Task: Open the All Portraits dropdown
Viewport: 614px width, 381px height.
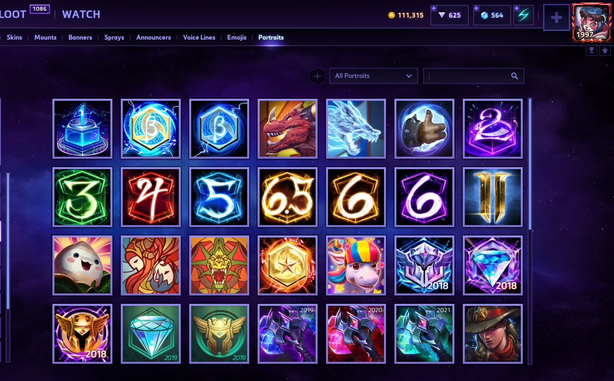Action: 374,76
